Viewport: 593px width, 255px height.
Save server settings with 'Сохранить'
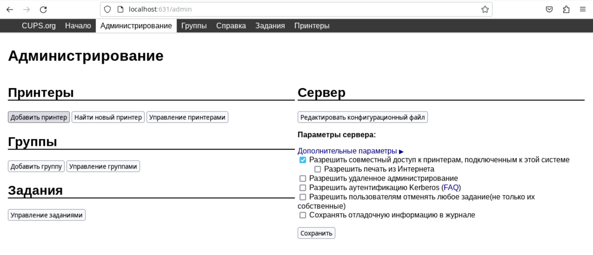[x=316, y=233]
